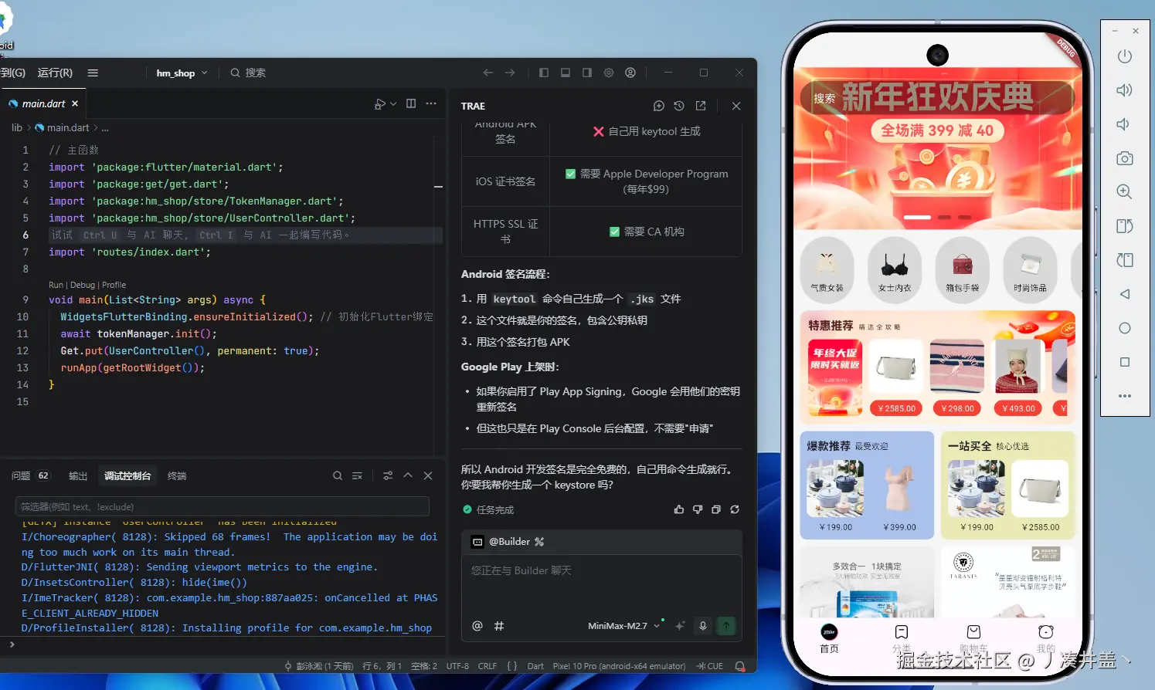1155x690 pixels.
Task: Send the chat message with the green arrow
Action: coord(725,626)
